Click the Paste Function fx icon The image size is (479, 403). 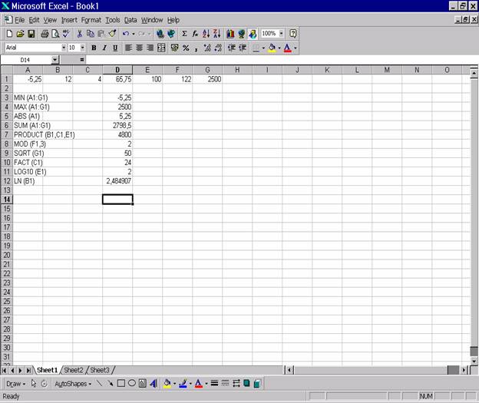195,34
